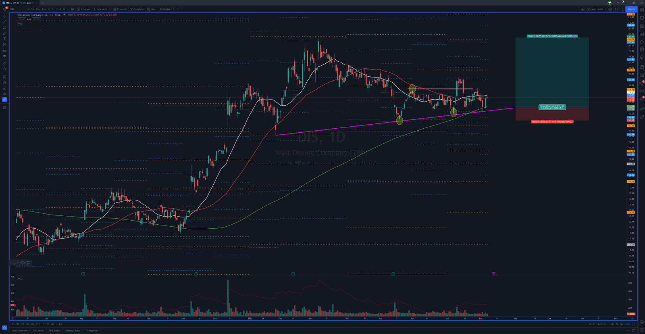Open the Indicators dialog
This screenshot has width=645, height=334.
point(100,9)
